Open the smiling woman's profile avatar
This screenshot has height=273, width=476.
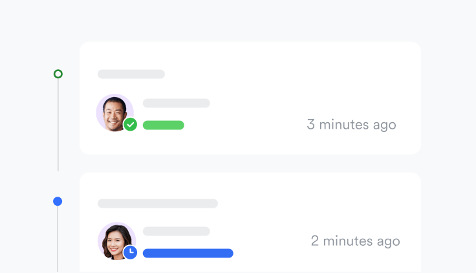pos(116,241)
